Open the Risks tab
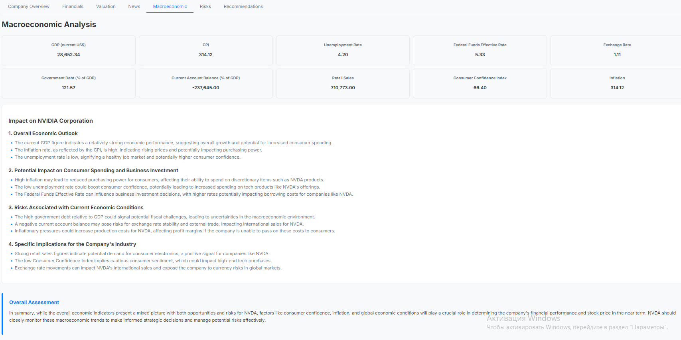This screenshot has height=340, width=681. click(205, 6)
